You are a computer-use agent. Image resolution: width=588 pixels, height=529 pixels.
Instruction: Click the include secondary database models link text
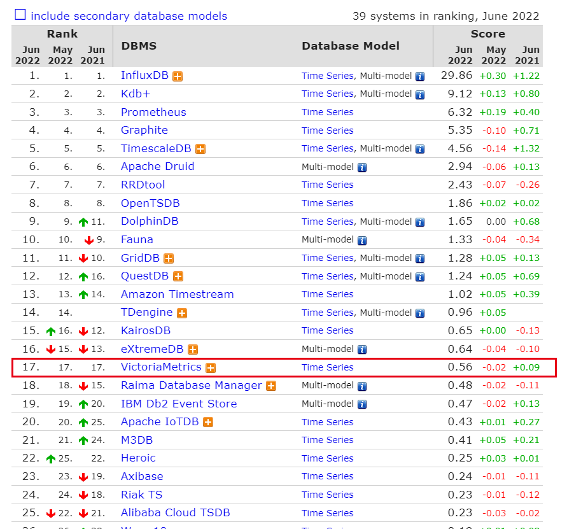(x=129, y=16)
